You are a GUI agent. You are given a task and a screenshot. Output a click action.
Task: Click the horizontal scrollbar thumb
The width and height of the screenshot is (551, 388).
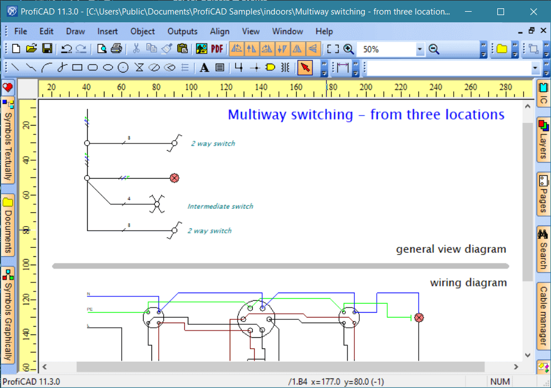(279, 367)
